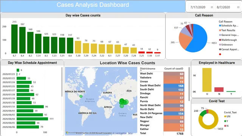Select the yellow UN Covid_Test legend dot
242x136 pixels.
coord(225,116)
